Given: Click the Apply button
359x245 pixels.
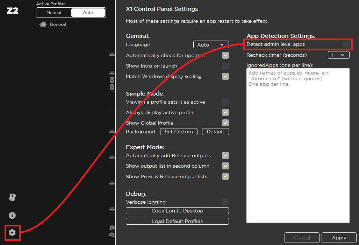Looking at the screenshot, I should click(339, 238).
